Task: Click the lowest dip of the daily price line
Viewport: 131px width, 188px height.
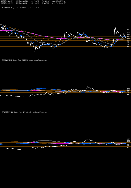Action: click(35, 51)
